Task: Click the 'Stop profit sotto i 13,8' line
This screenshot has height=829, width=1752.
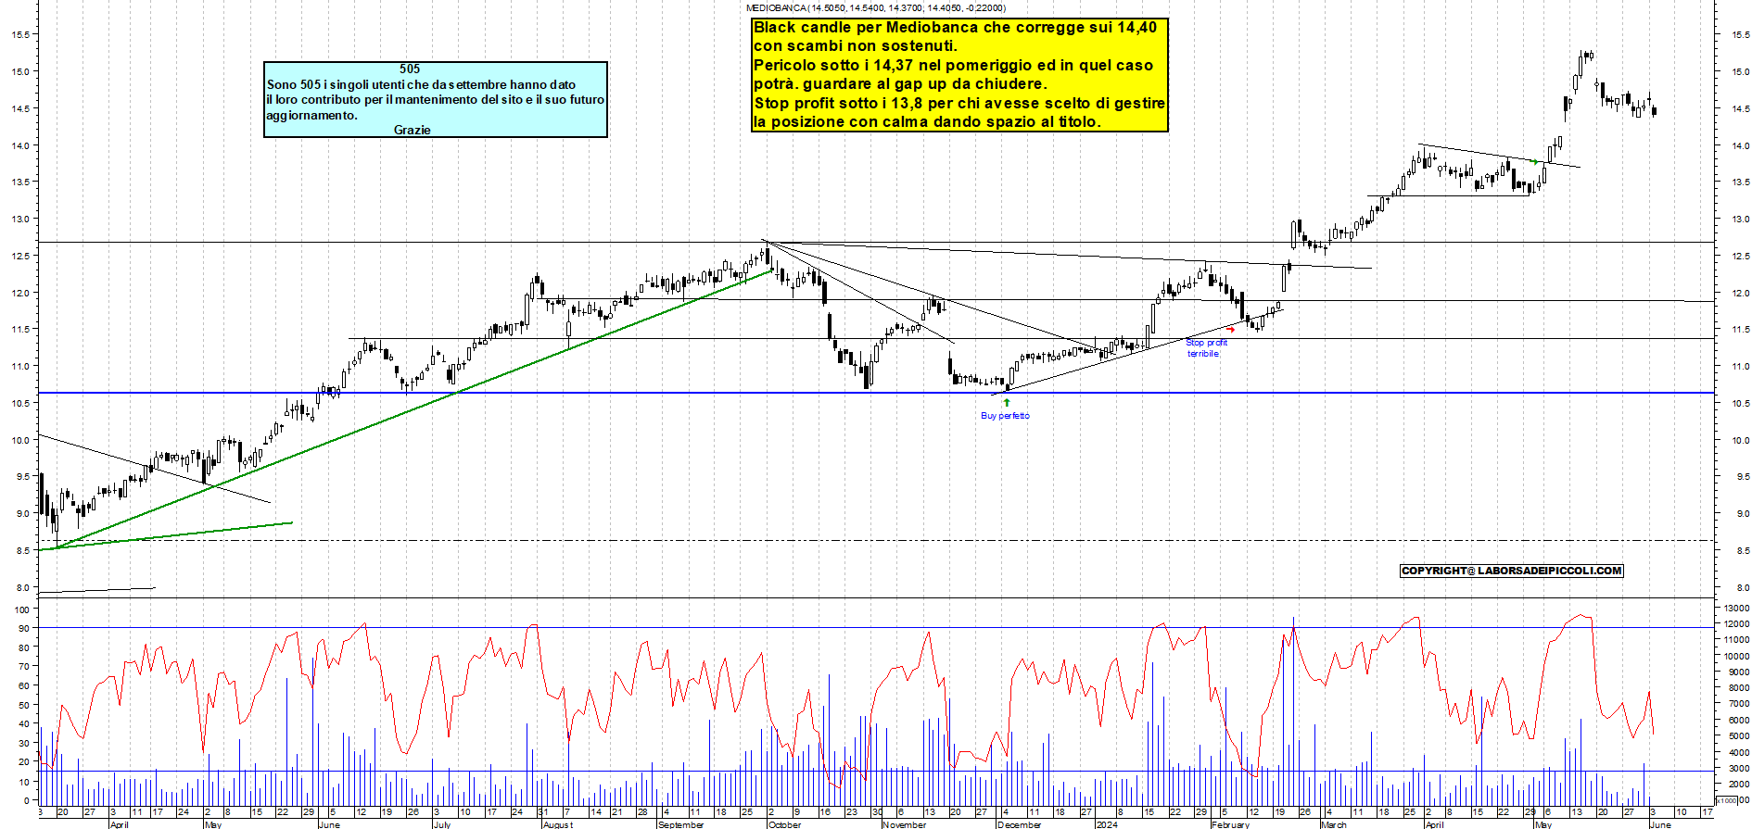Action: 959,103
